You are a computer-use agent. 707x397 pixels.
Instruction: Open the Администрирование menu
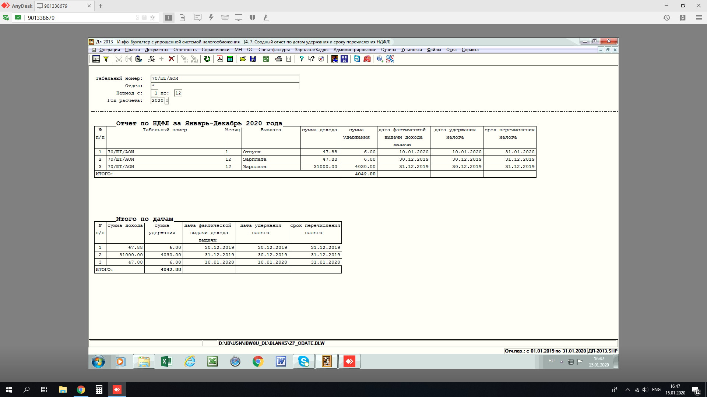pyautogui.click(x=355, y=50)
